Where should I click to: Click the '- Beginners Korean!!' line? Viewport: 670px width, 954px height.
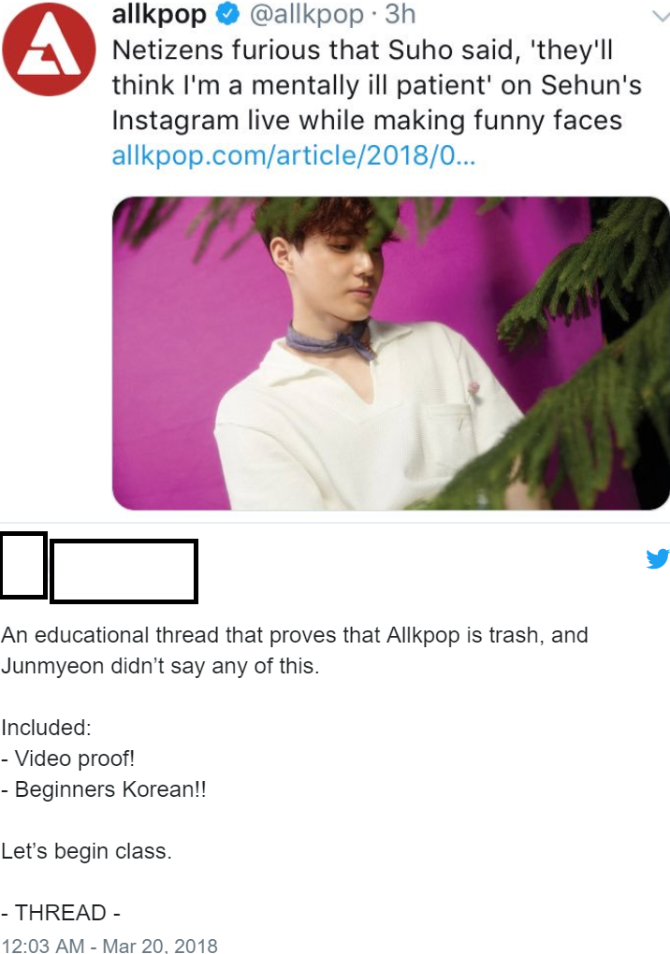point(104,789)
